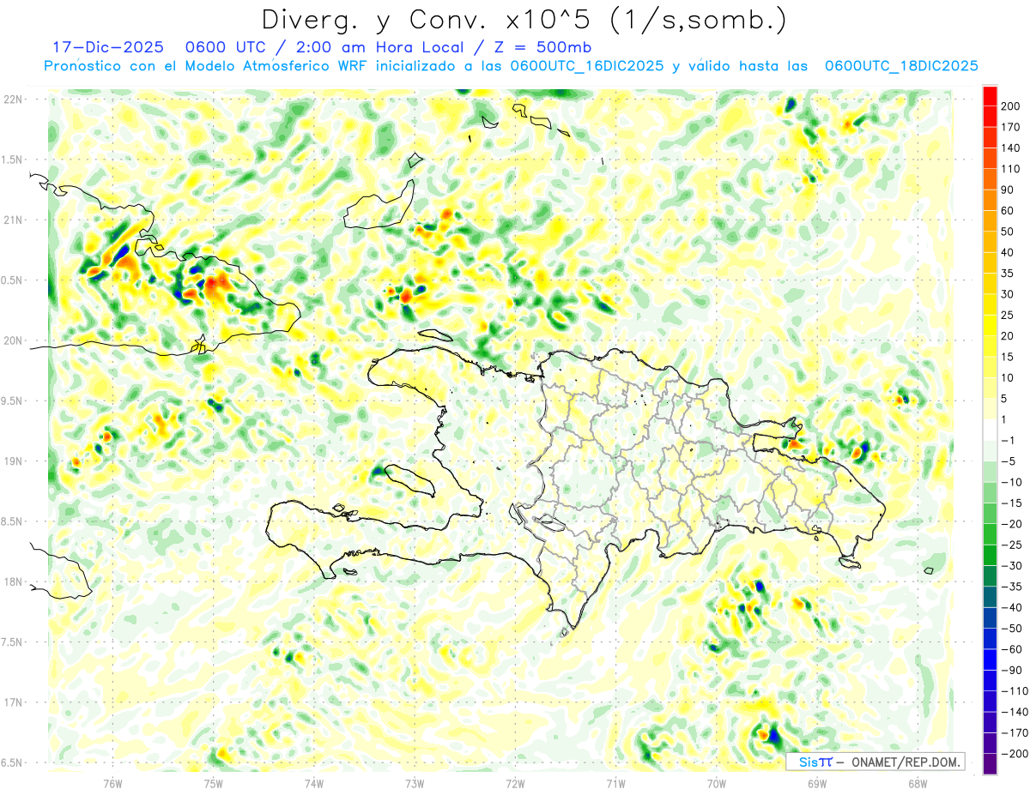Click the 75W longitude label
The width and height of the screenshot is (1030, 795).
point(213,783)
